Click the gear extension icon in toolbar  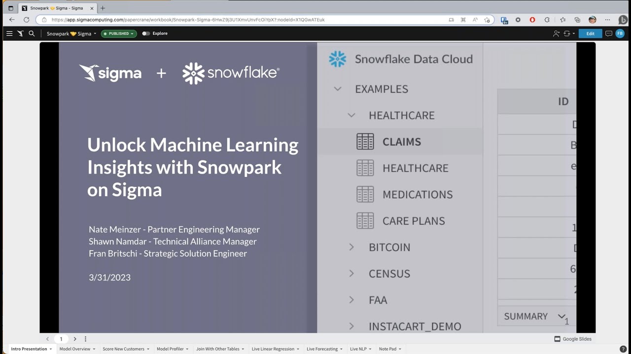point(518,20)
